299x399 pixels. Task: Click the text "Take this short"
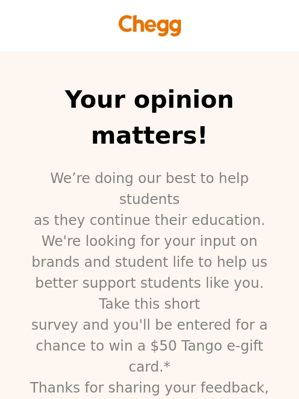point(149,304)
